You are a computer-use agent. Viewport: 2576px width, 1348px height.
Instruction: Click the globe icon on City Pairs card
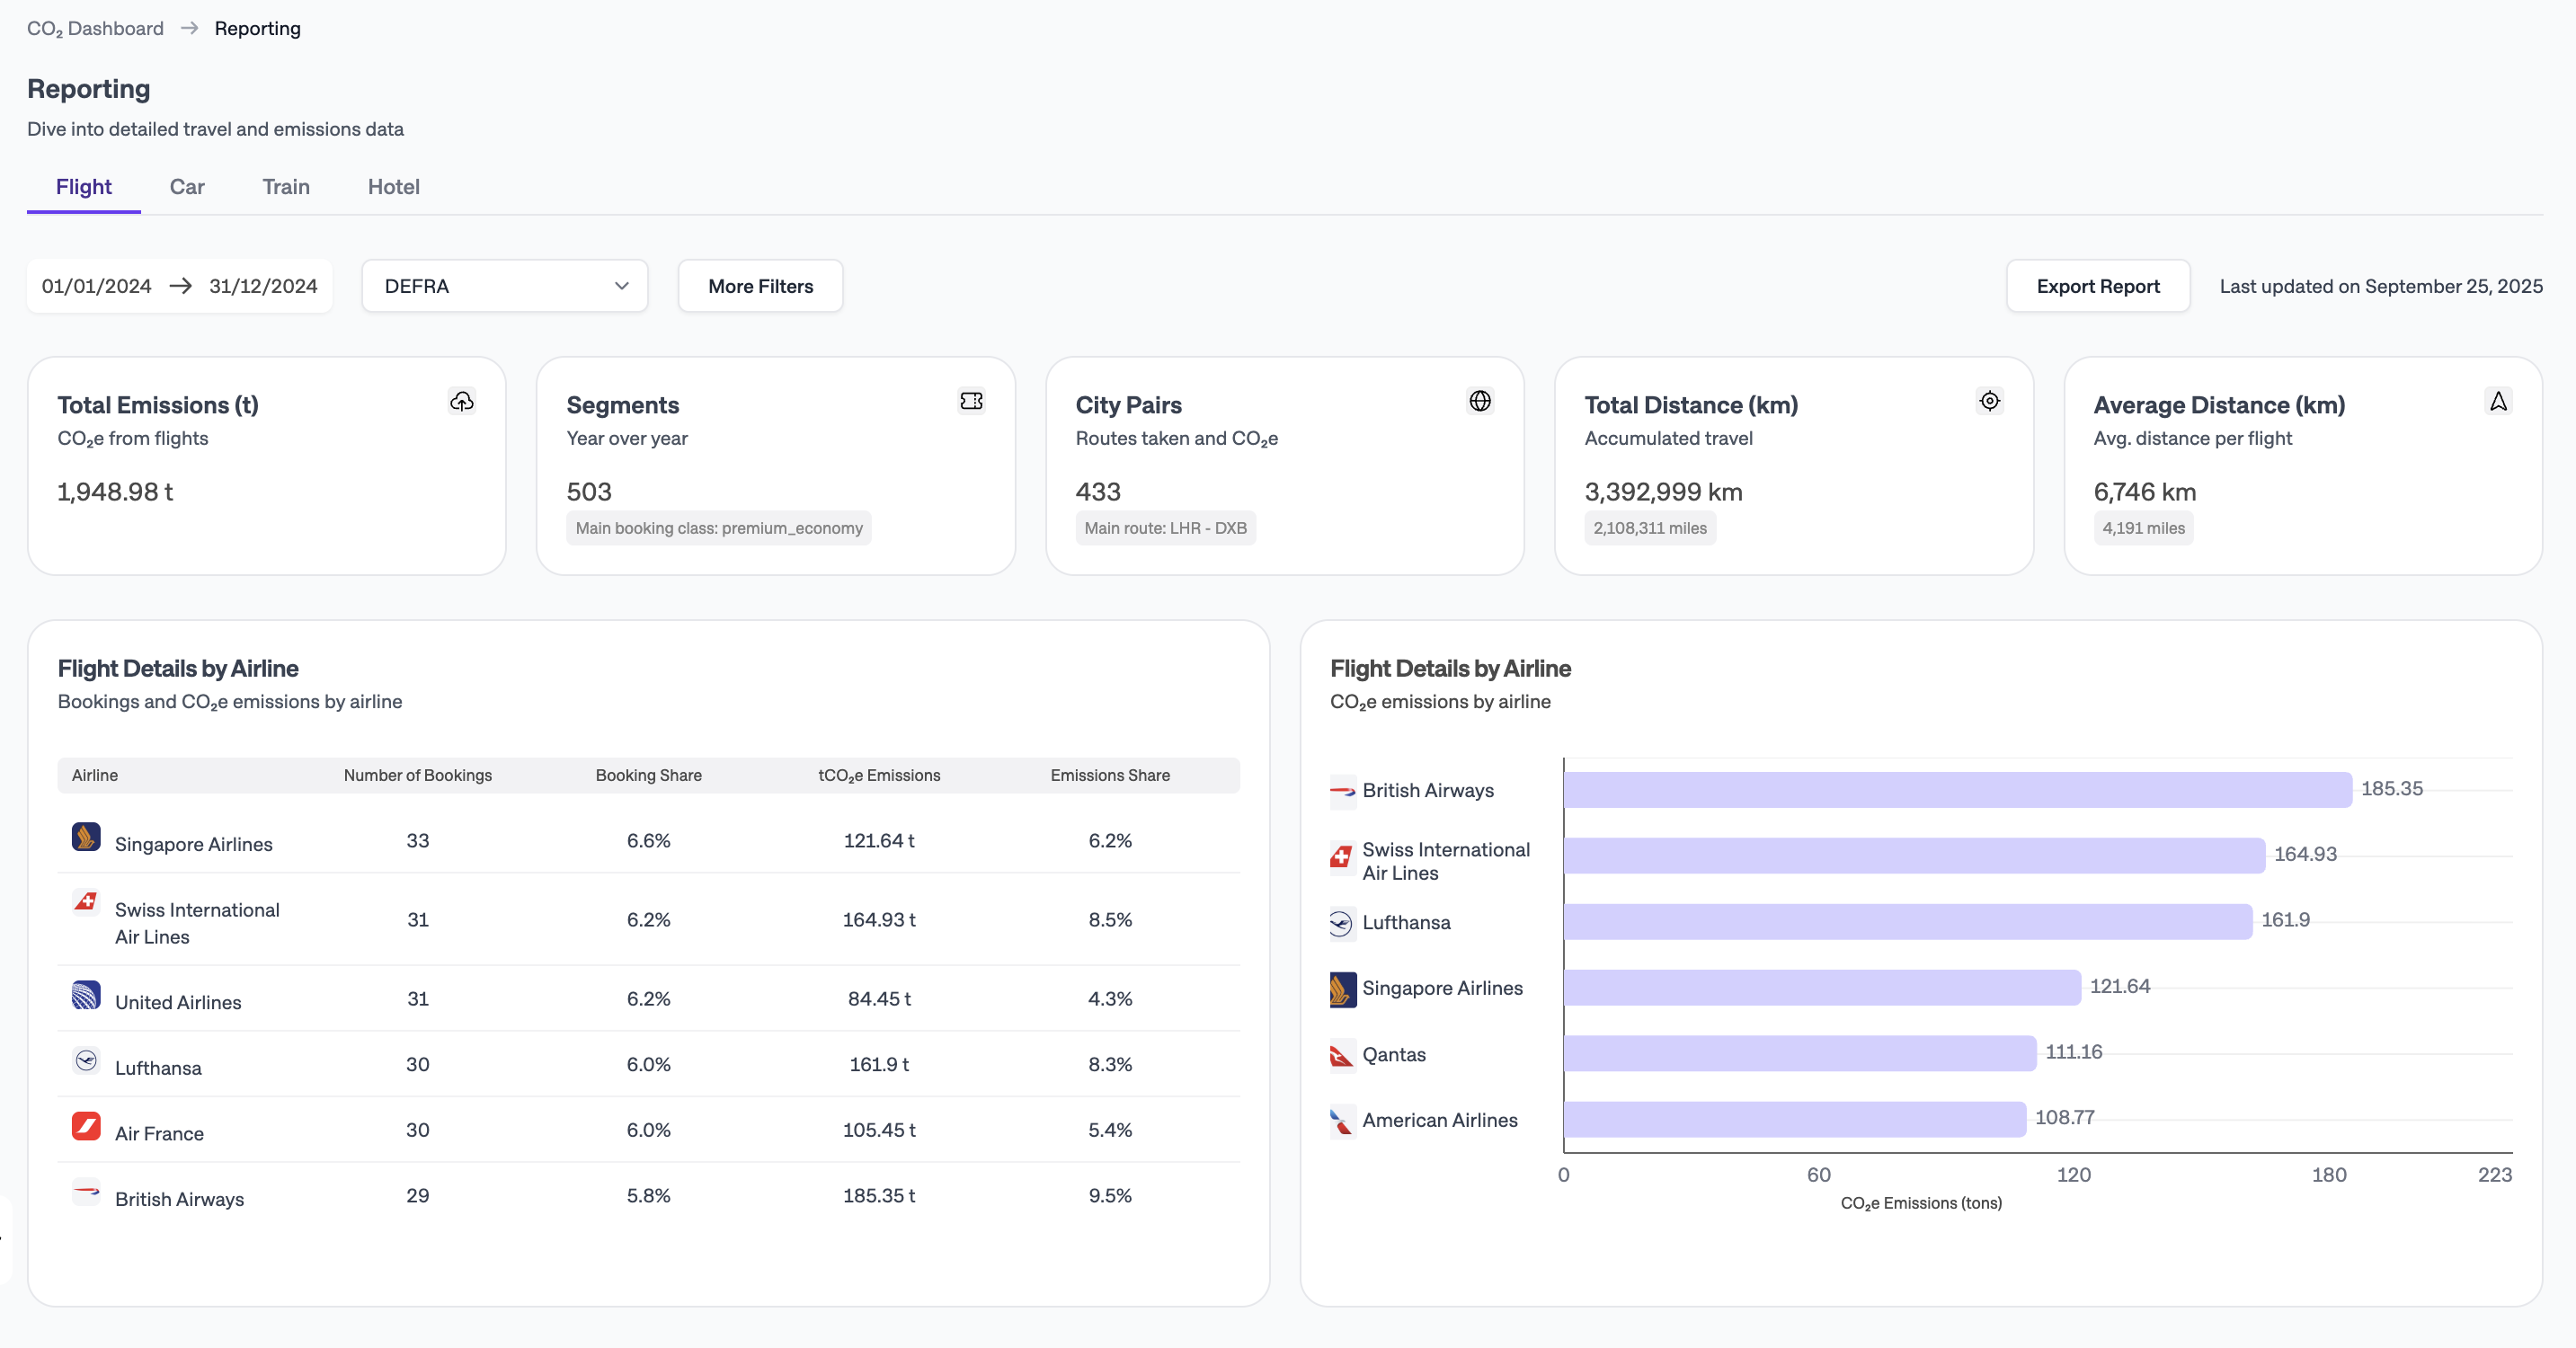pyautogui.click(x=1480, y=401)
